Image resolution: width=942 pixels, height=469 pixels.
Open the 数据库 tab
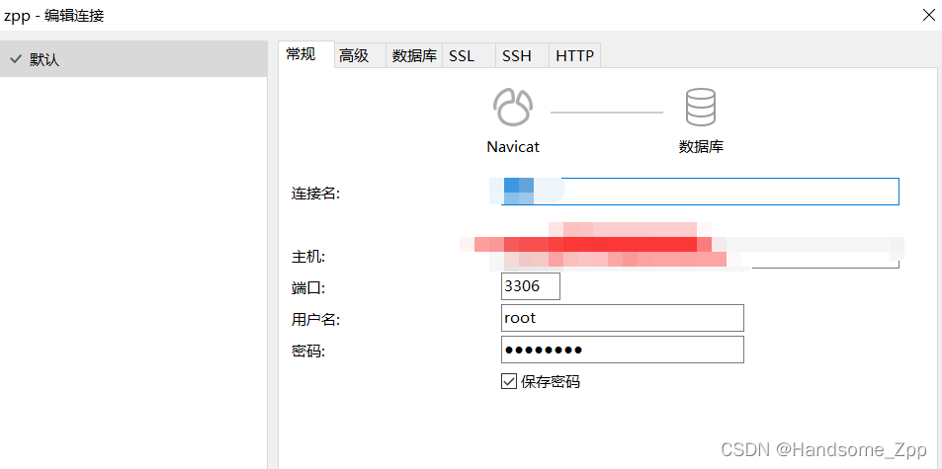point(414,55)
